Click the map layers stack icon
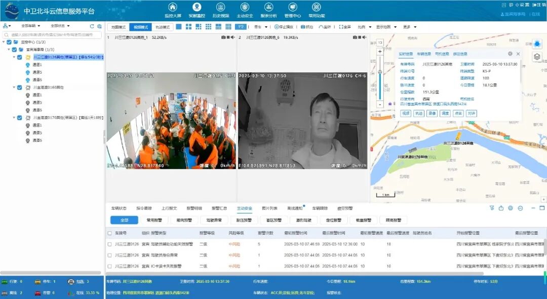547x299 pixels. 537,57
